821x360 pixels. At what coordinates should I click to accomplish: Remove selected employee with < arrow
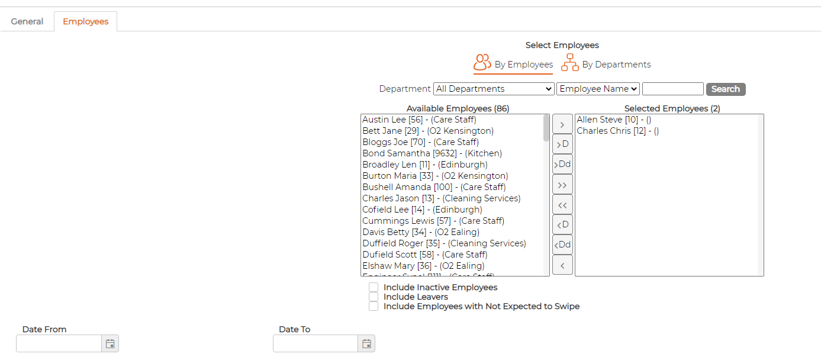pos(562,265)
